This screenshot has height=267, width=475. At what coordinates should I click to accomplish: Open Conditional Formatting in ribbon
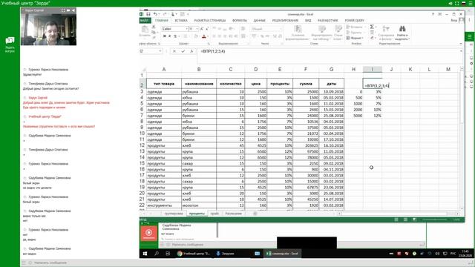[297, 33]
